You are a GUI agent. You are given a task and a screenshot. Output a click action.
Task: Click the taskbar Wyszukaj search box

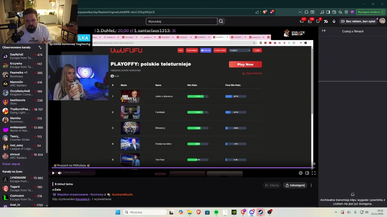(x=145, y=212)
